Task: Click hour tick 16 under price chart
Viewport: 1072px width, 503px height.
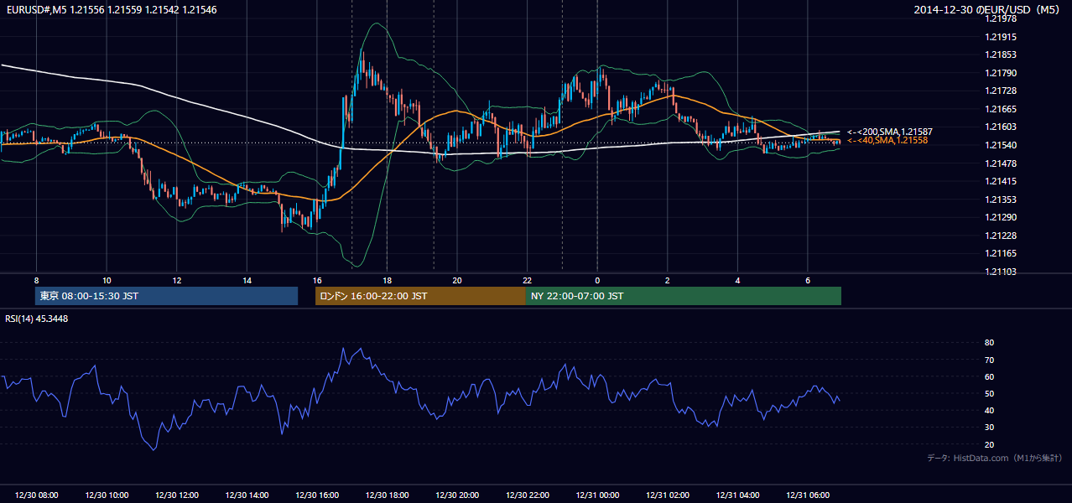Action: [x=316, y=280]
